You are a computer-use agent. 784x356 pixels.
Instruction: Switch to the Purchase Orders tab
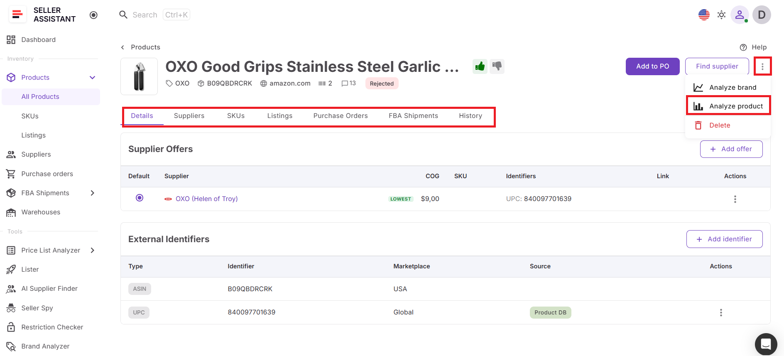341,116
